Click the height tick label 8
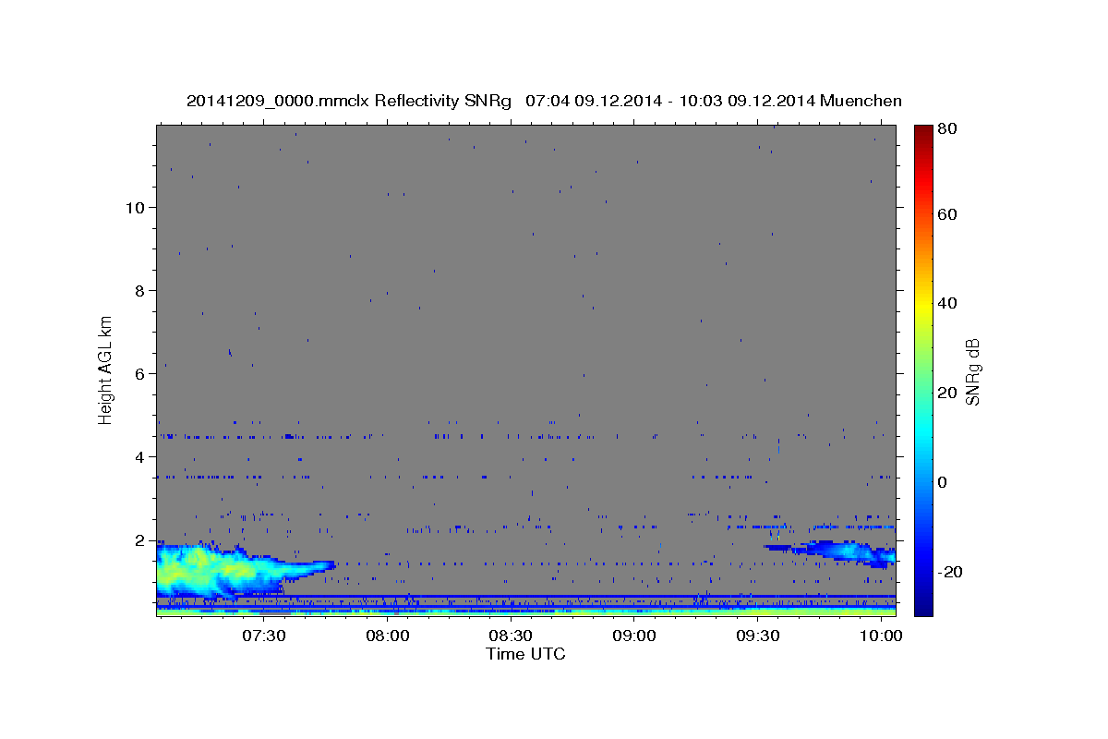 pyautogui.click(x=140, y=290)
